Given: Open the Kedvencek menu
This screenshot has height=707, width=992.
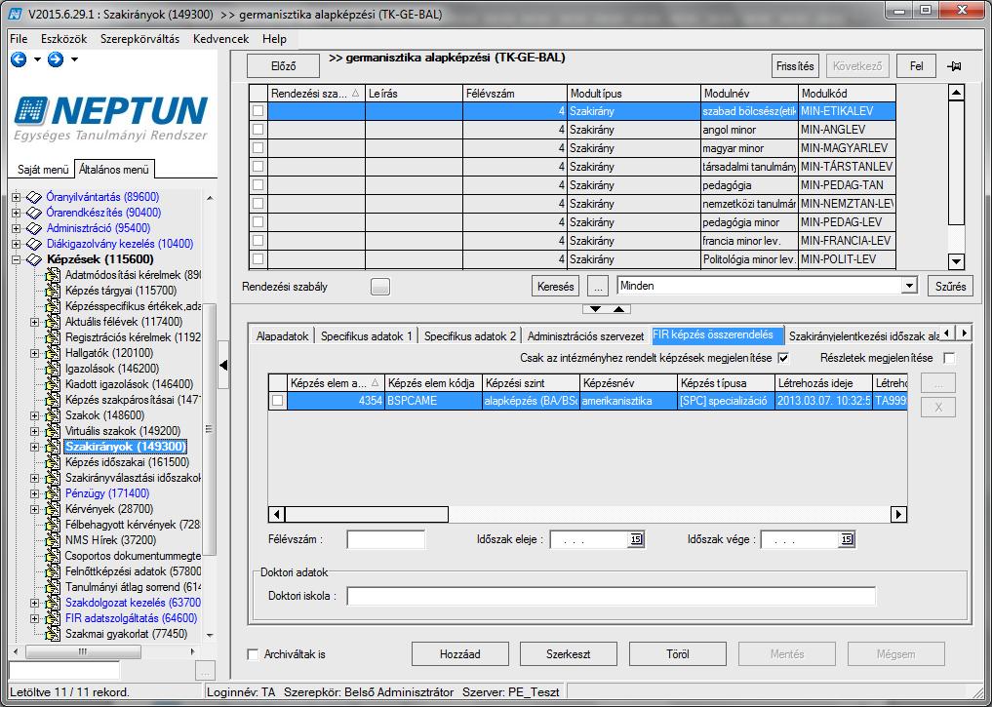Looking at the screenshot, I should pos(221,39).
